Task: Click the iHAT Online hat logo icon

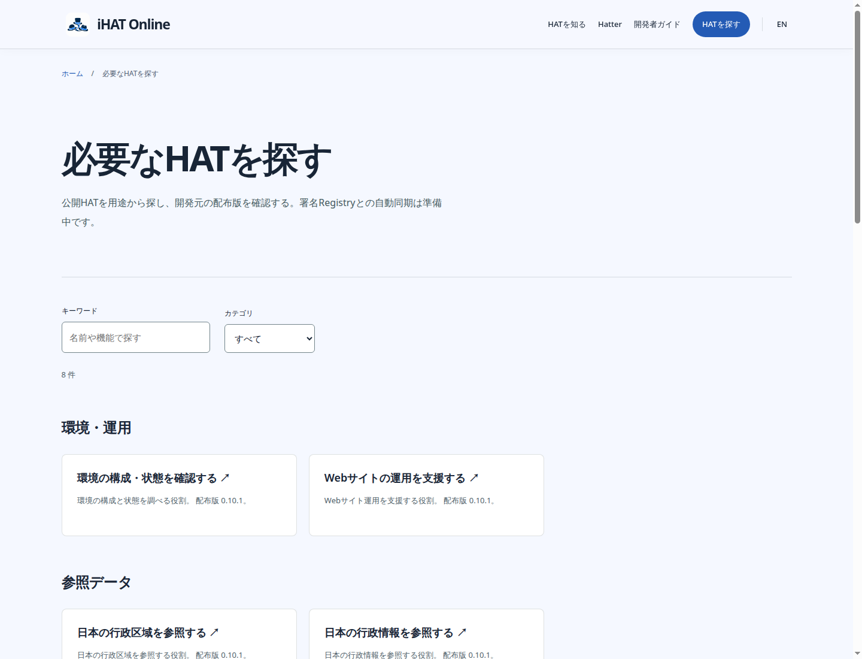Action: pos(78,25)
